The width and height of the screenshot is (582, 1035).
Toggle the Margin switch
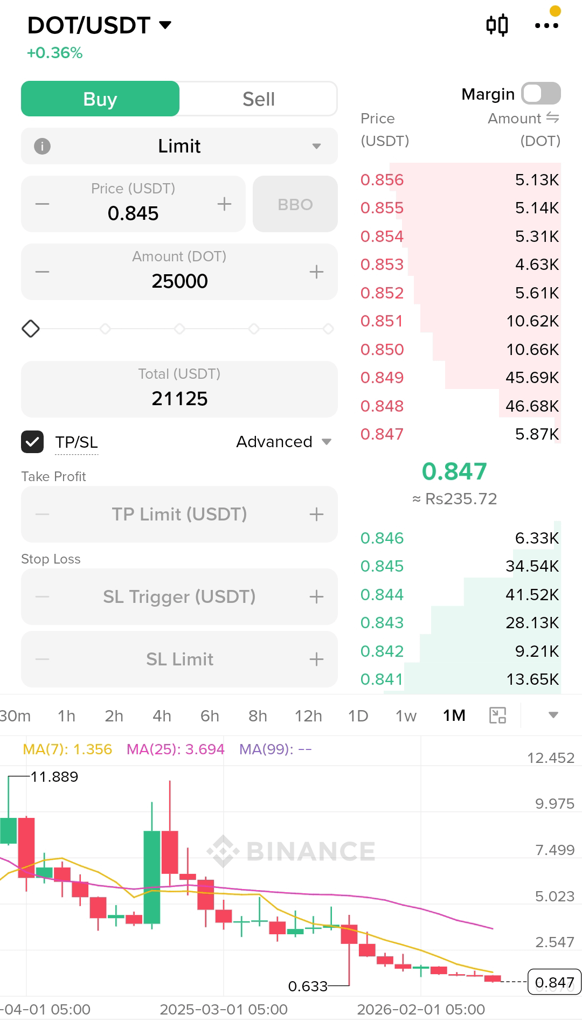point(541,93)
